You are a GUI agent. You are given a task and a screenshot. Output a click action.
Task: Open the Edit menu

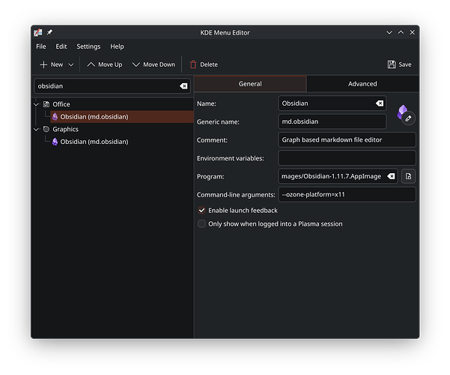(61, 46)
